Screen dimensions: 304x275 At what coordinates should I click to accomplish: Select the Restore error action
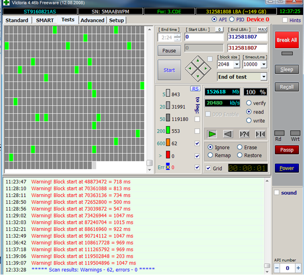(x=240, y=155)
